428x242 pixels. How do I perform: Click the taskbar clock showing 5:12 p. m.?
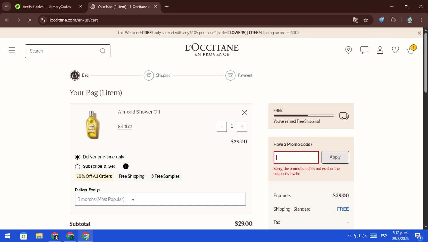click(x=400, y=236)
